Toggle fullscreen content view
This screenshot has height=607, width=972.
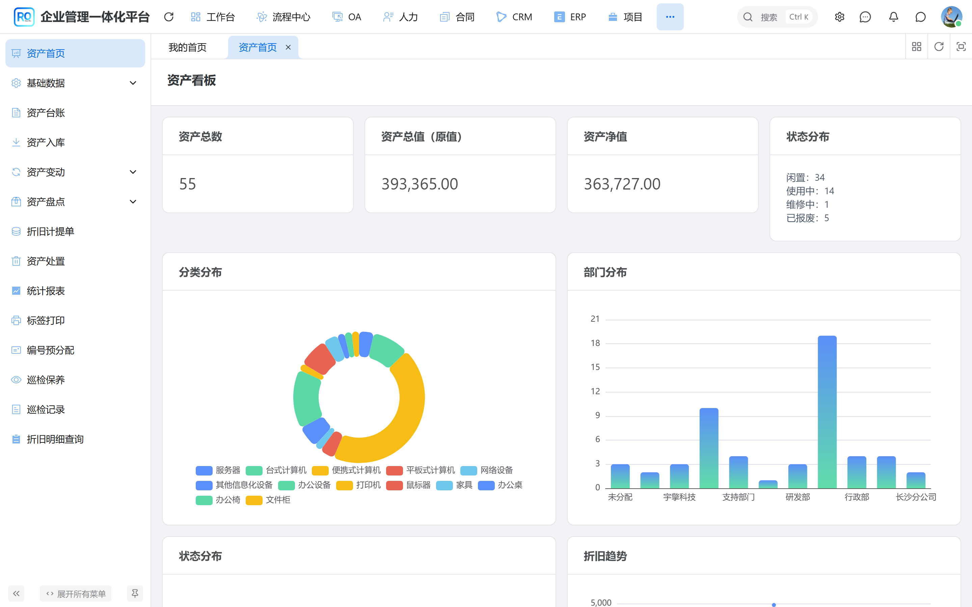tap(961, 47)
